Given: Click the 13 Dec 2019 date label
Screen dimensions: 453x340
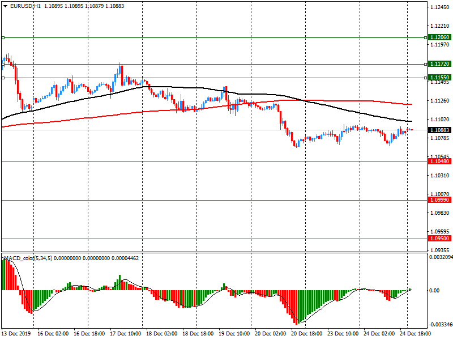Looking at the screenshot, I should tap(17, 334).
